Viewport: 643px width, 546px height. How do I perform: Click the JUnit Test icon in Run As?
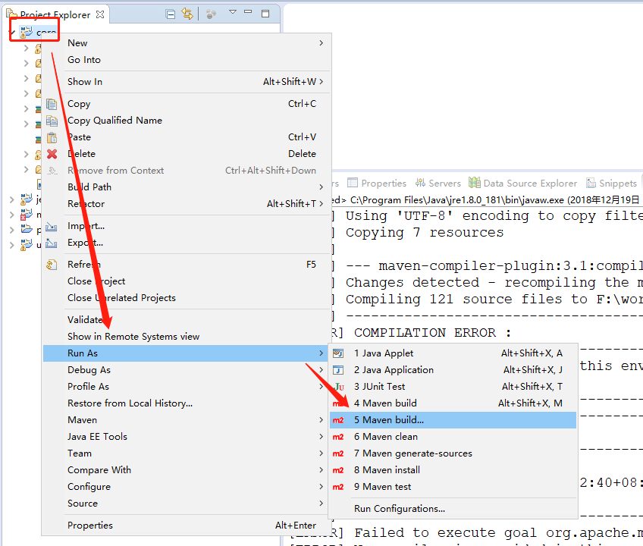pos(338,386)
